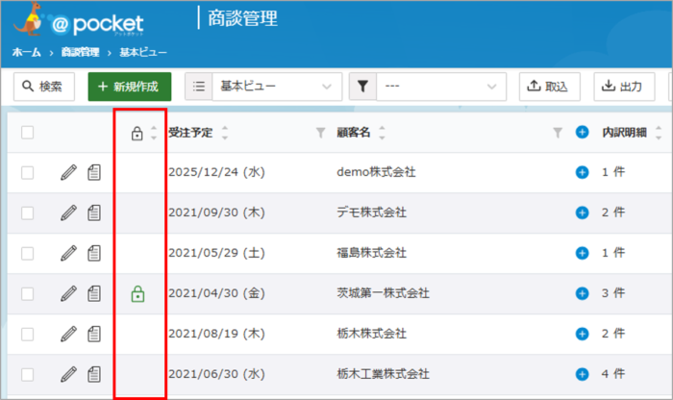Viewport: 673px width, 400px height.
Task: Go to ホーム in breadcrumb
Action: [x=26, y=51]
